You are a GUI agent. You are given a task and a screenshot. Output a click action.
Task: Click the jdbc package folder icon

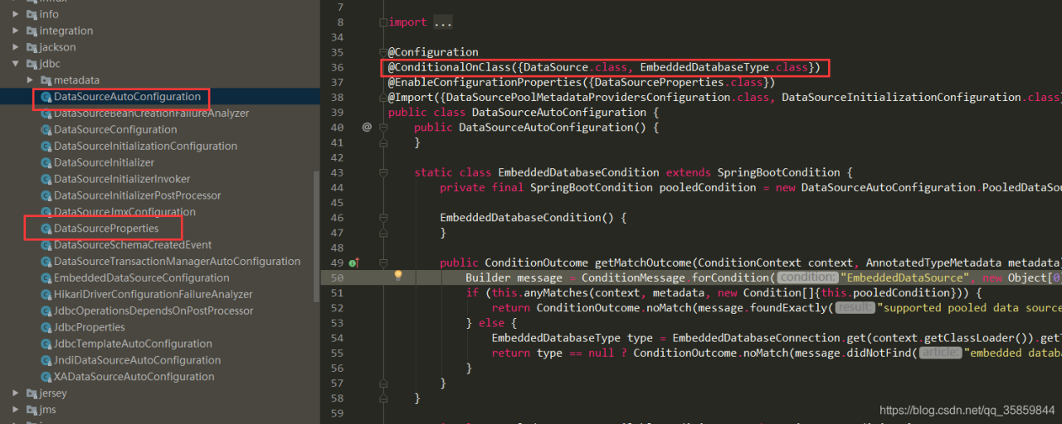pyautogui.click(x=32, y=64)
